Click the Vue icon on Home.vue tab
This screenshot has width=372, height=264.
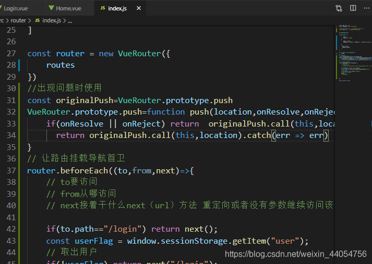(x=51, y=8)
